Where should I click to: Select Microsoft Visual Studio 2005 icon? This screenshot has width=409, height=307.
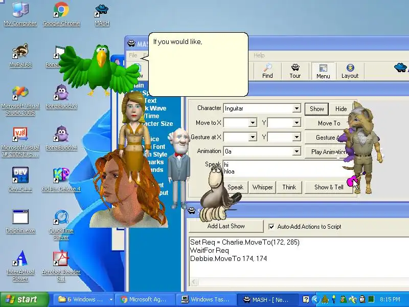pos(20,100)
